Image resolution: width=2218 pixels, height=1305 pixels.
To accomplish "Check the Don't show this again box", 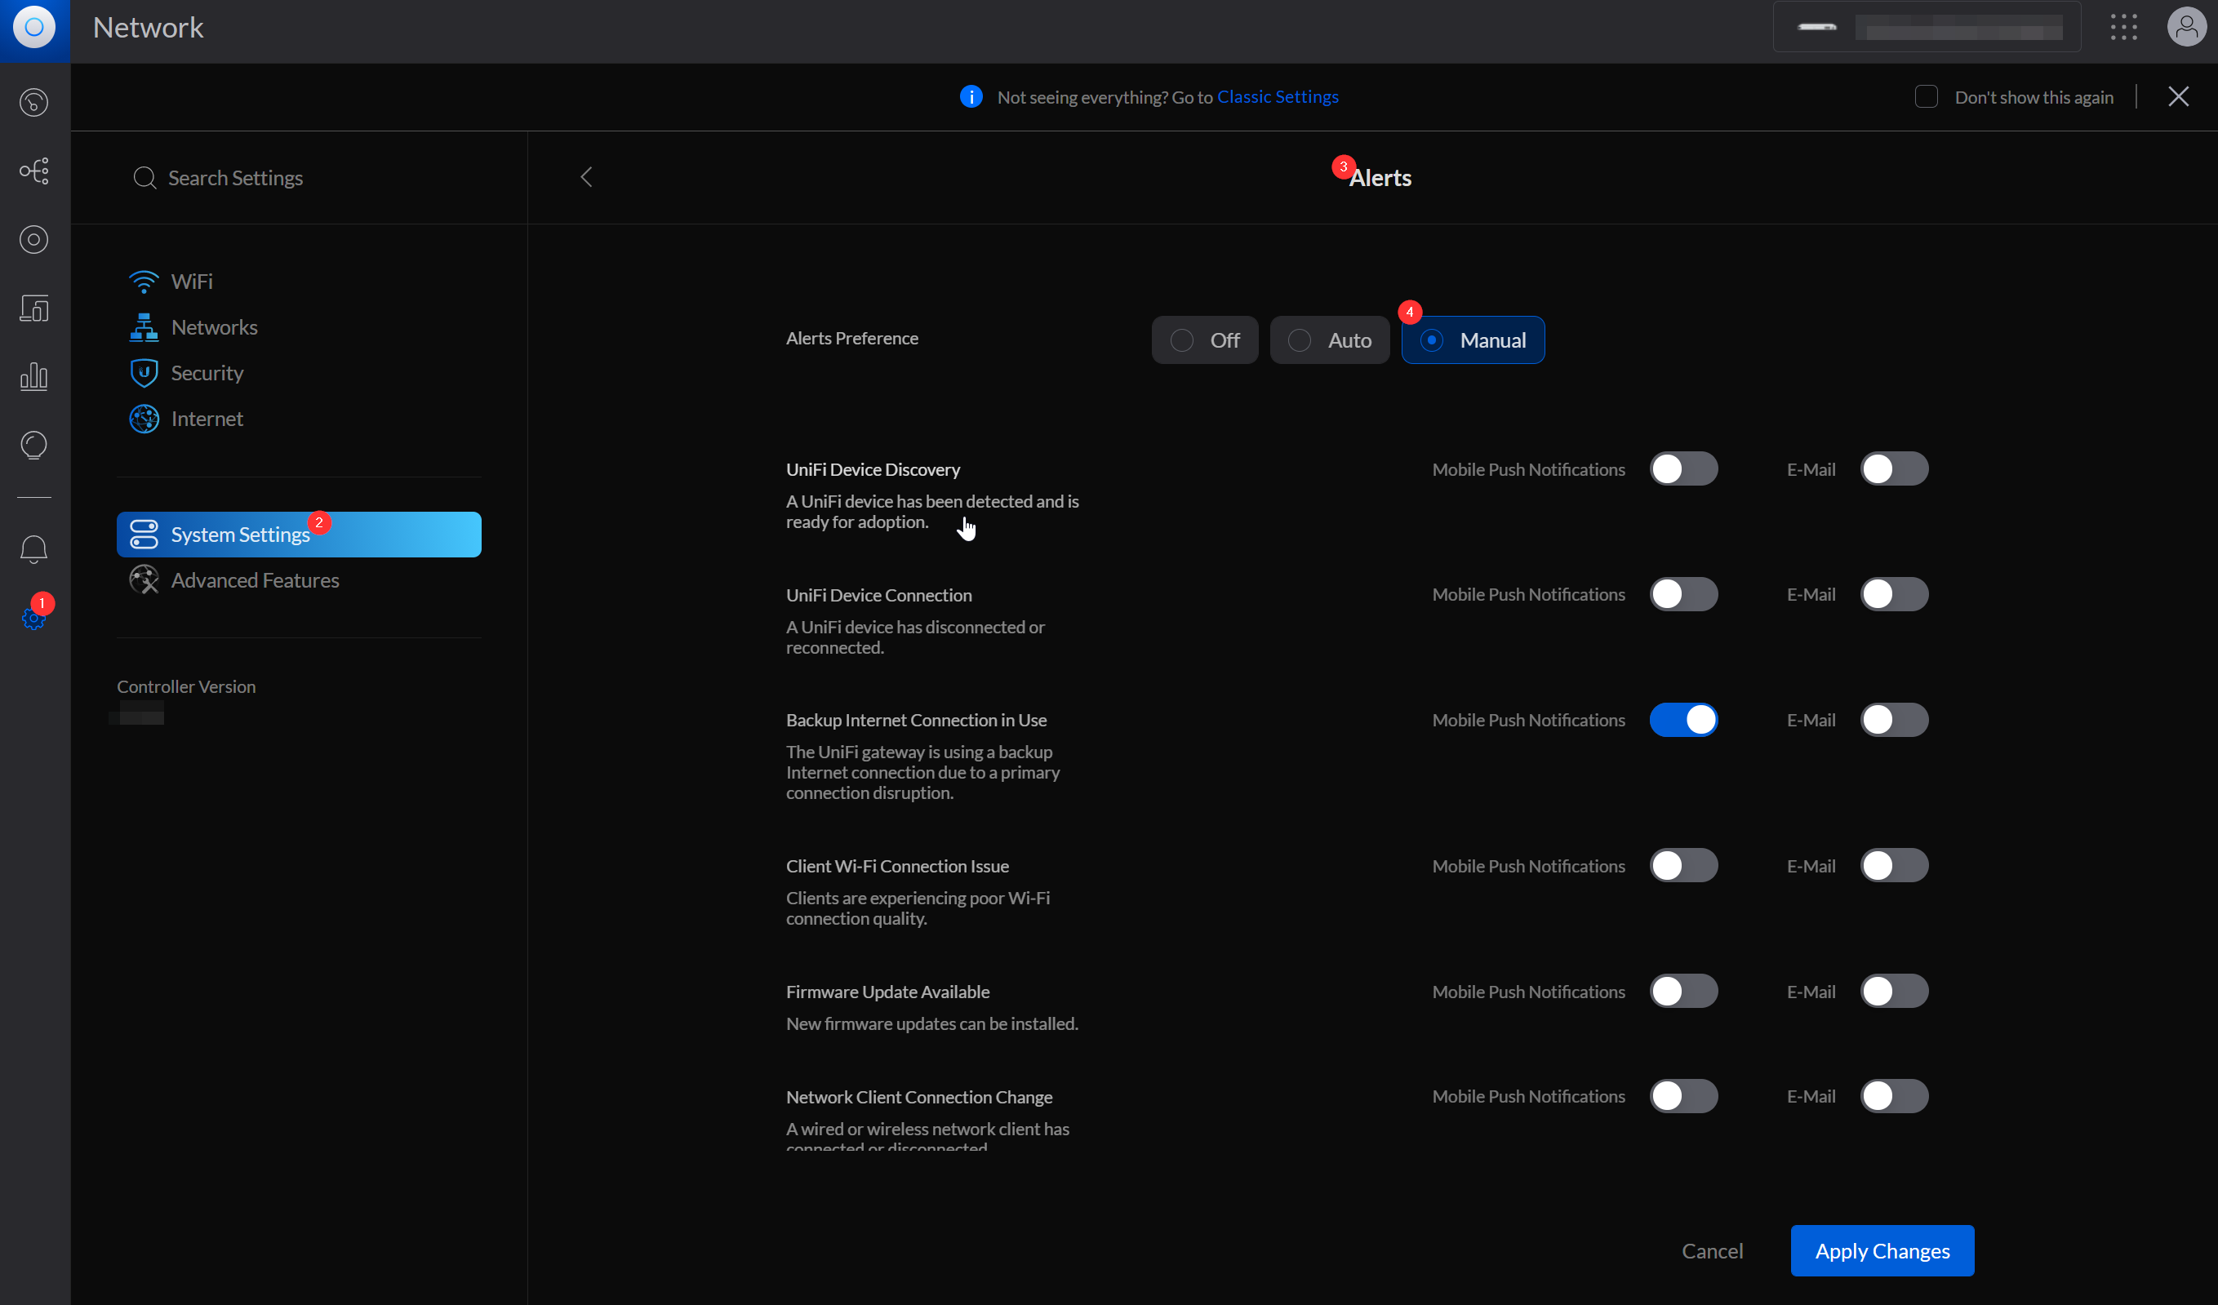I will [x=1926, y=97].
